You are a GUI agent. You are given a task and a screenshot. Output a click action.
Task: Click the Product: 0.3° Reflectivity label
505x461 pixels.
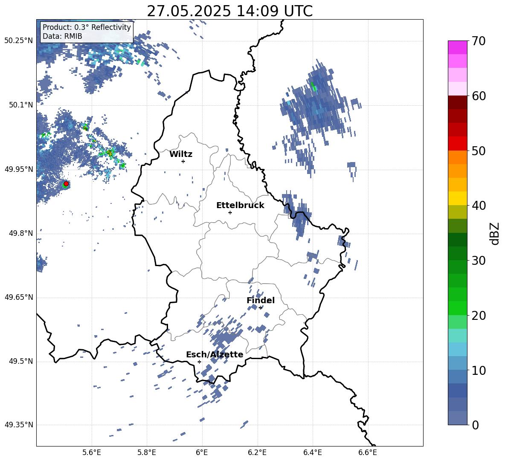pos(87,27)
